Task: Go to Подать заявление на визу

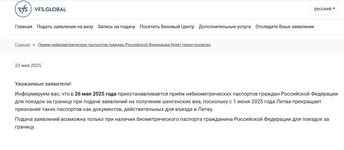Action: [x=65, y=27]
